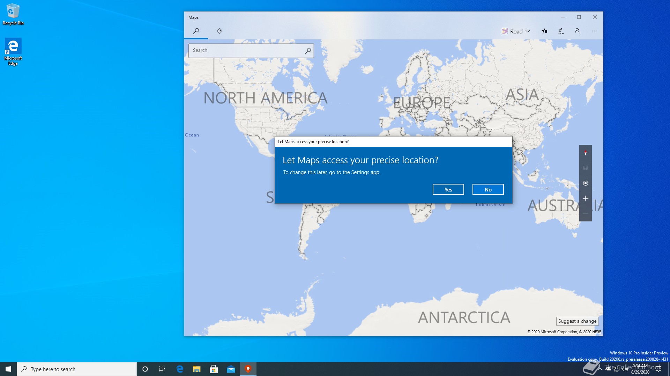Open Windows Ink toolbar pen icon
Screen dimensions: 670x376
tap(561, 31)
